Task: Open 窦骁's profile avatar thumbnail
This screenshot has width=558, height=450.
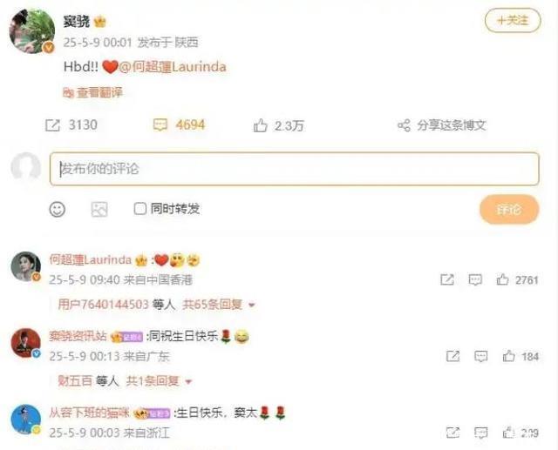Action: tap(32, 31)
